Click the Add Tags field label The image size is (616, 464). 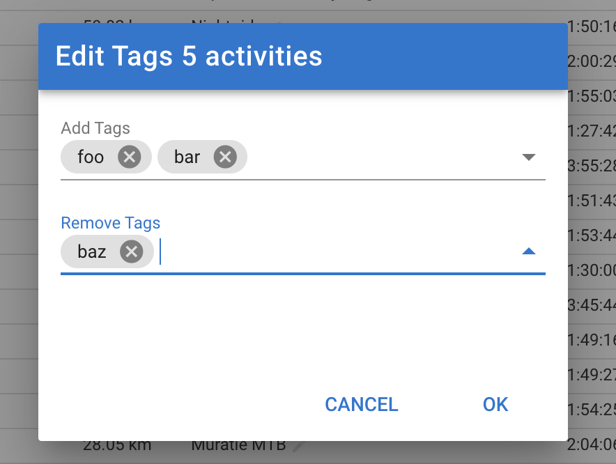pos(95,128)
